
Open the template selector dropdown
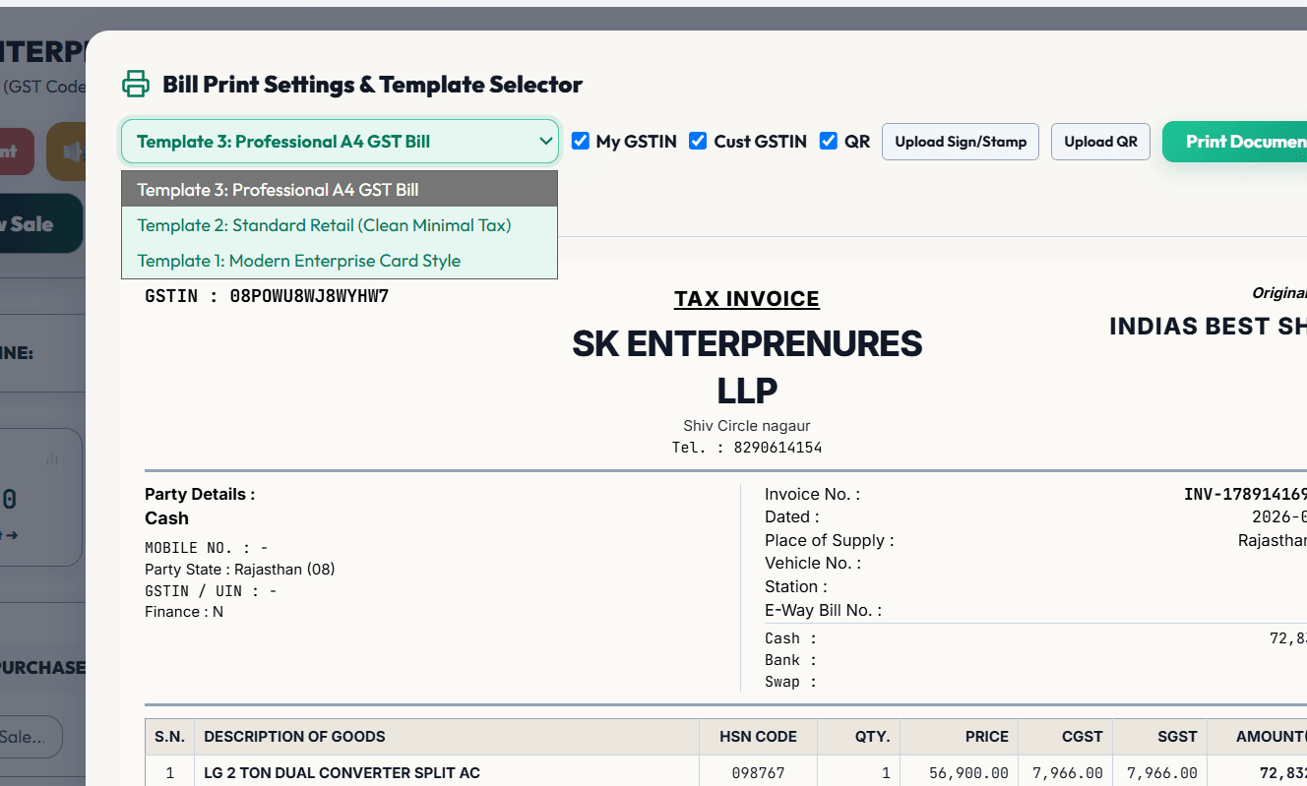pos(341,142)
